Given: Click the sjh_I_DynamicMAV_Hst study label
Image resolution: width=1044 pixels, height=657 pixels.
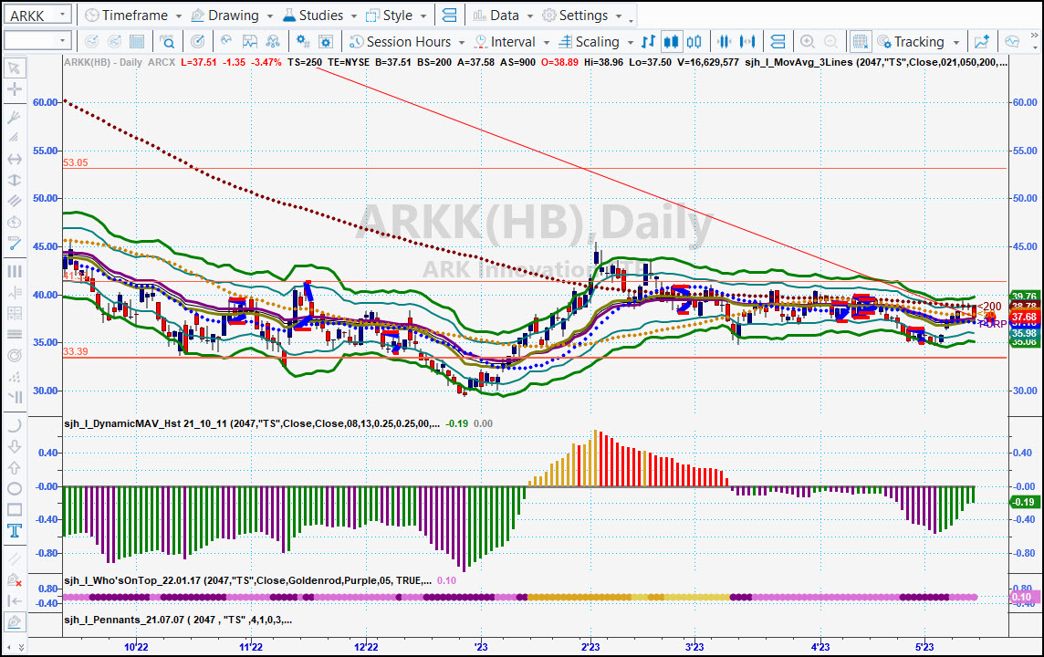Looking at the screenshot, I should pos(252,423).
